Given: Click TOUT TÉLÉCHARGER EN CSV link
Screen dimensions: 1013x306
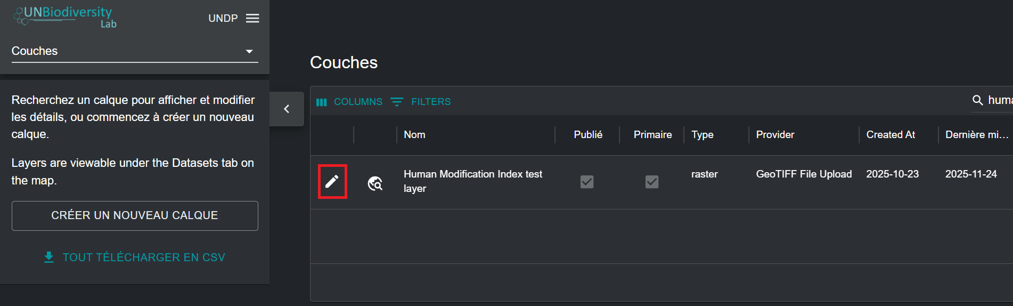Looking at the screenshot, I should (x=144, y=257).
